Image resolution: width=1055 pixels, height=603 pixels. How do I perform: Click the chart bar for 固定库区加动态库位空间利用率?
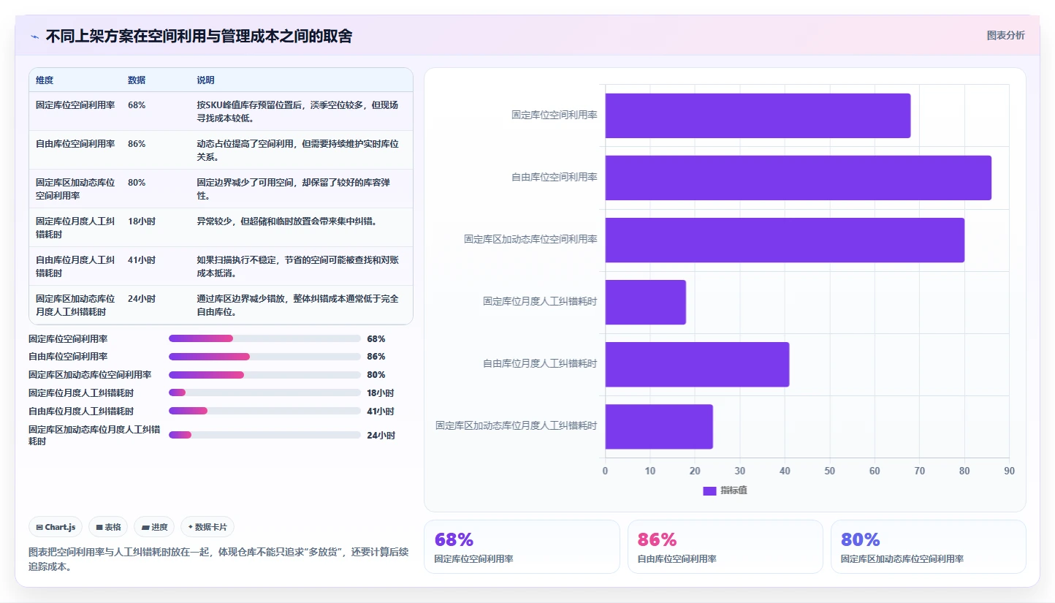point(785,240)
